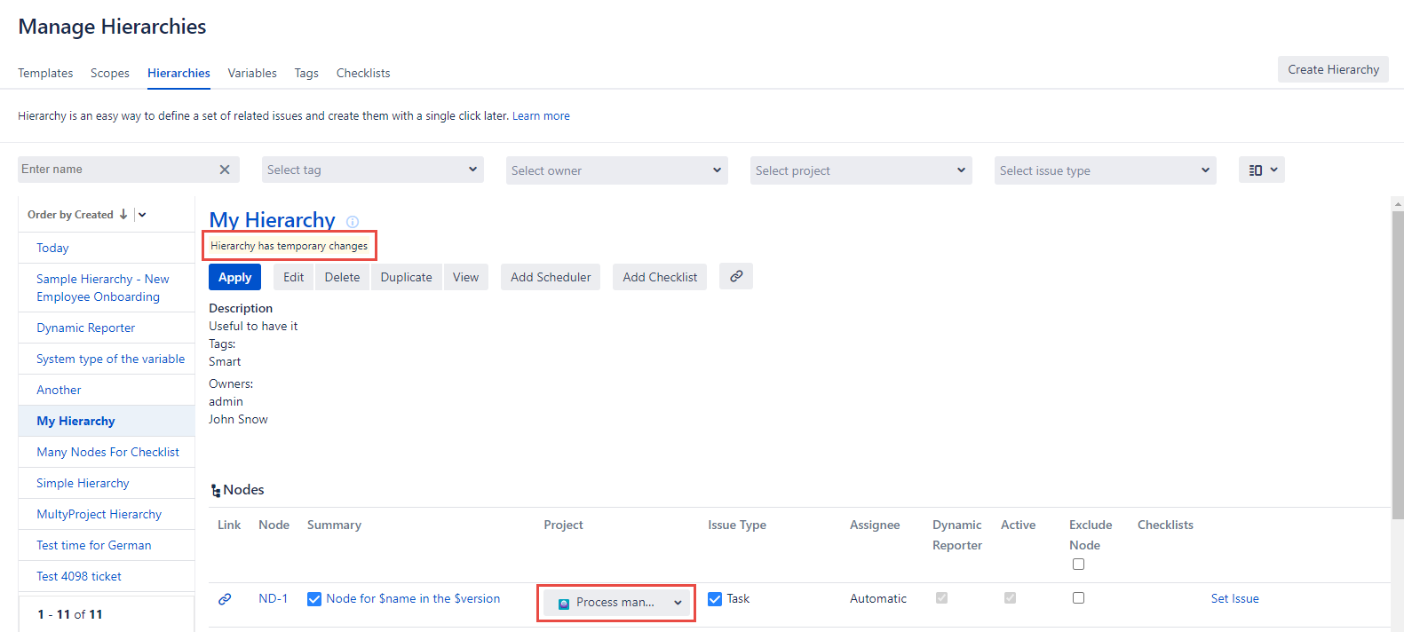Switch to the Templates tab
The height and width of the screenshot is (632, 1404).
pyautogui.click(x=45, y=73)
